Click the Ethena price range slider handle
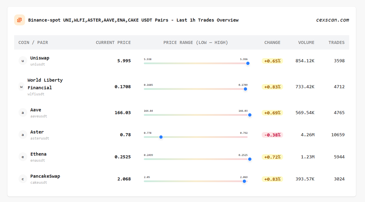This screenshot has height=202, width=365. point(250,159)
